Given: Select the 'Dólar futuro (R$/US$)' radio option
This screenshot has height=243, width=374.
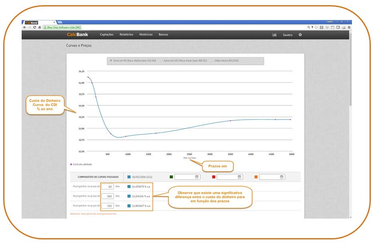Looking at the screenshot, I should [x=212, y=61].
